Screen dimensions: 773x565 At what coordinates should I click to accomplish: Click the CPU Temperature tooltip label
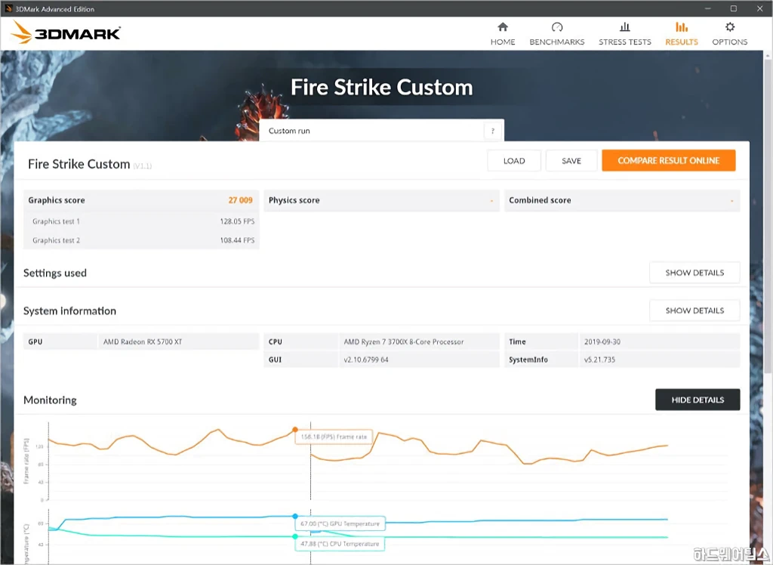[340, 544]
